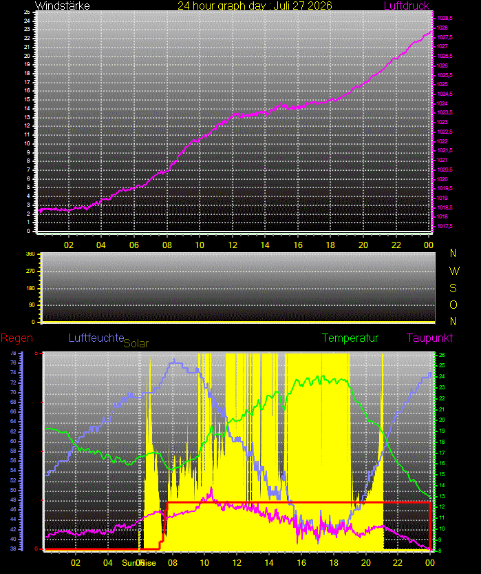Click the 12 hour mark on pressure chart
The image size is (481, 574).
point(233,245)
